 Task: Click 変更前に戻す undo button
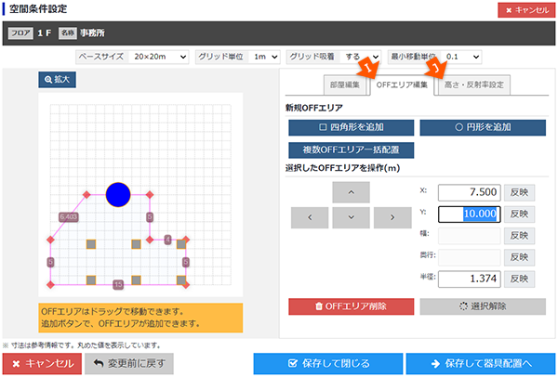[129, 363]
